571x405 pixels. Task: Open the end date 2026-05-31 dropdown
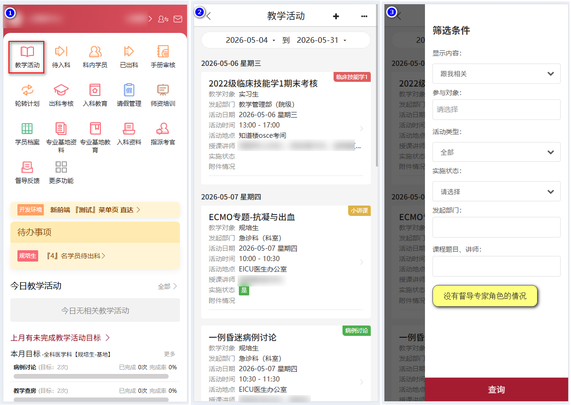point(322,40)
